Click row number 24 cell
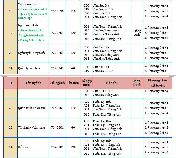The height and width of the screenshot is (158, 176). 11,147
